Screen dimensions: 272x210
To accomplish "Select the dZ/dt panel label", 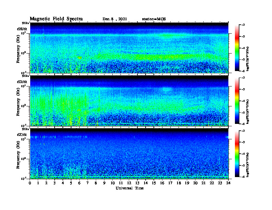I will 22,135.
